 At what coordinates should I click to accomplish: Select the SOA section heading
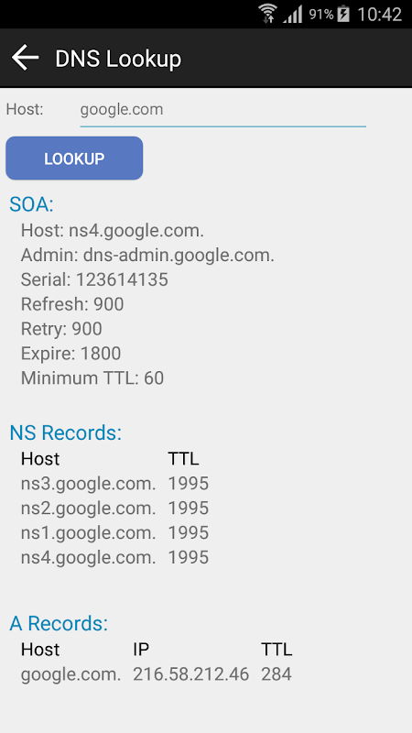pyautogui.click(x=32, y=204)
